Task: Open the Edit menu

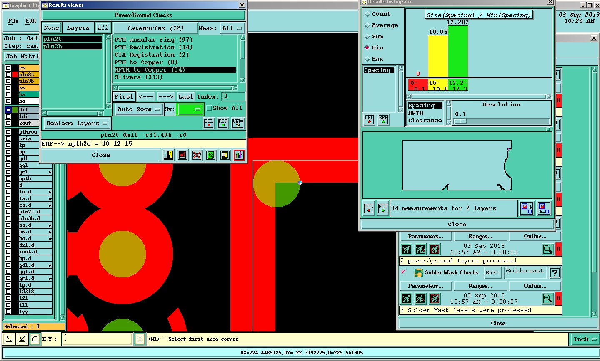Action: point(31,21)
